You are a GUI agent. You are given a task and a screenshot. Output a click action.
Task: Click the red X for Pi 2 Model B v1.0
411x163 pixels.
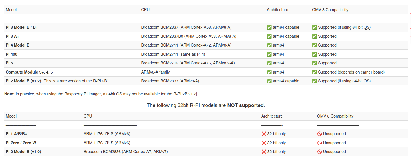[264, 152]
